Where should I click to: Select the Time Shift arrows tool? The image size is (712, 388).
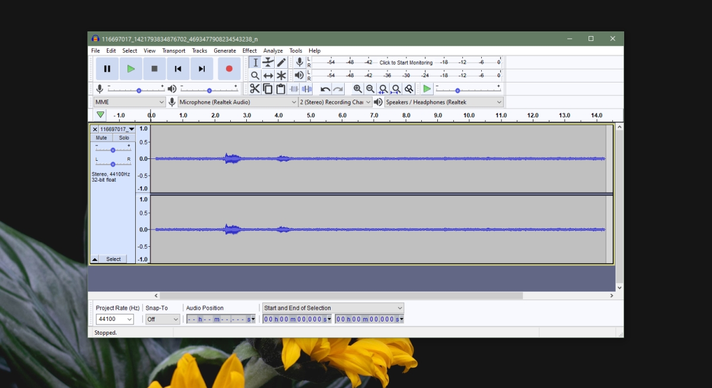(268, 75)
